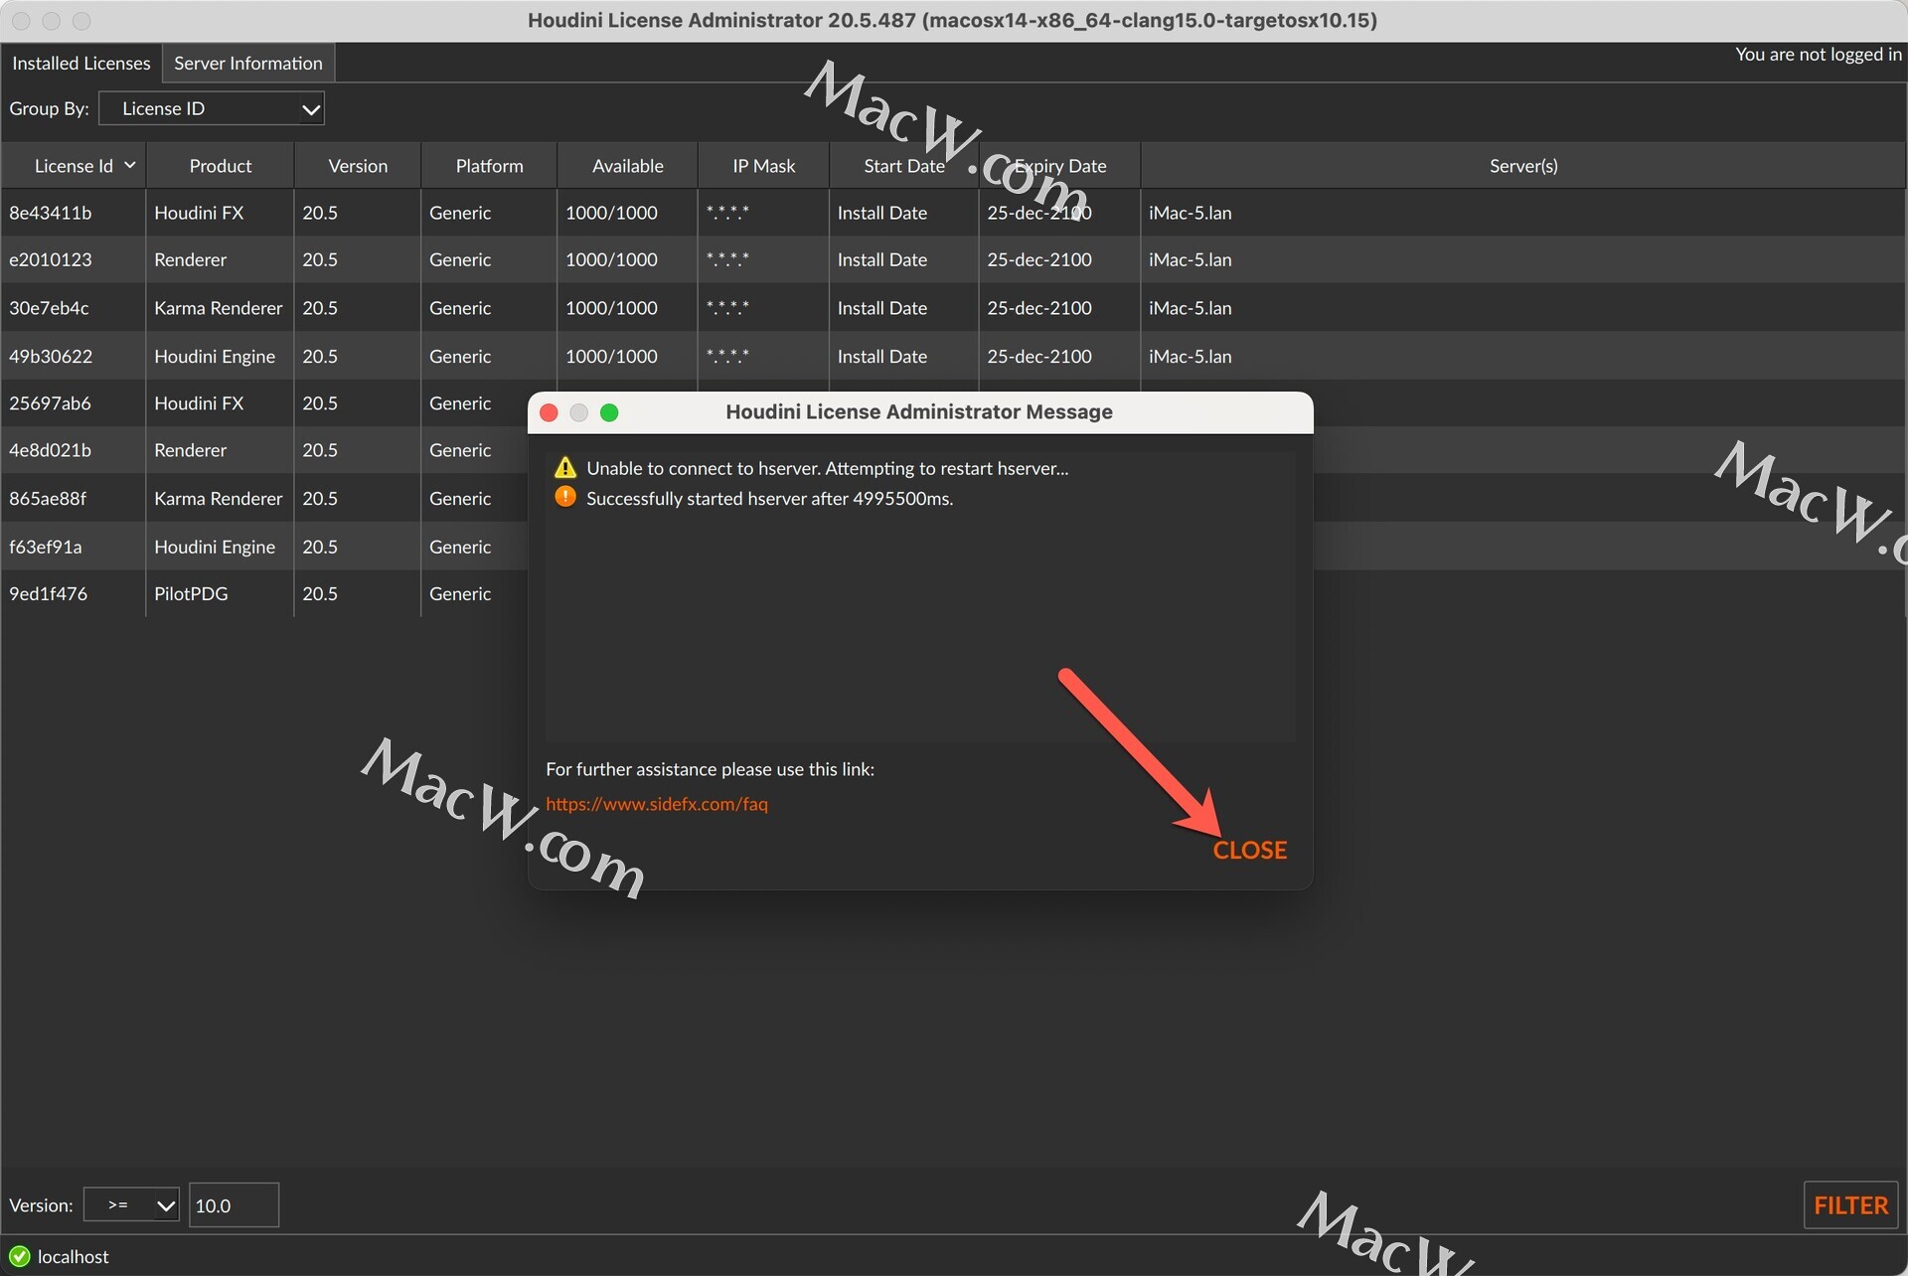1908x1276 pixels.
Task: Open the version comparison operator dropdown
Action: point(131,1205)
